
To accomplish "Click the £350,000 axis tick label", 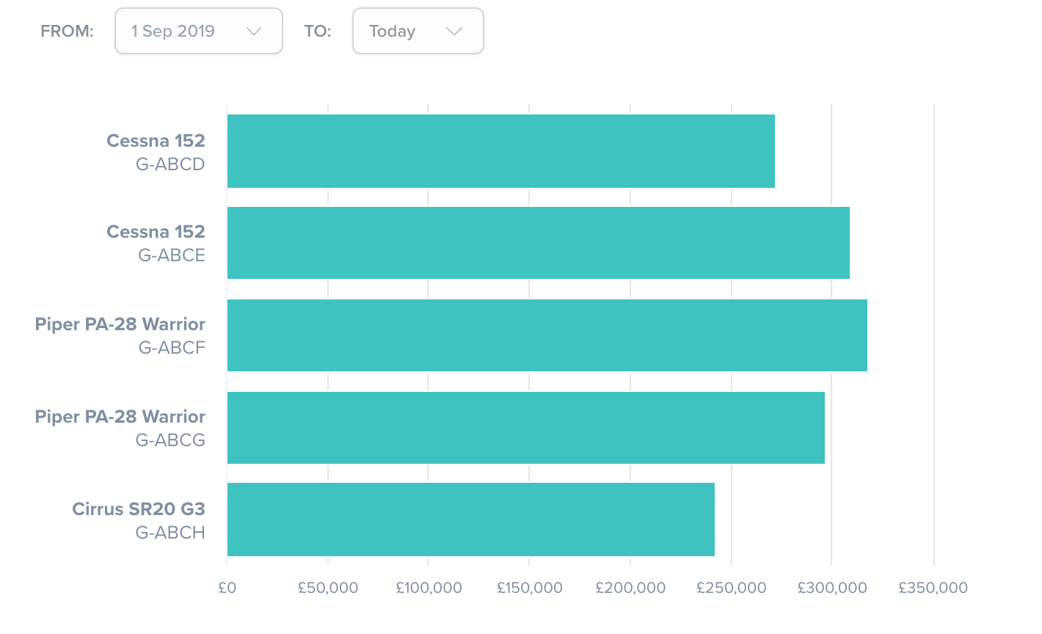I will click(933, 588).
